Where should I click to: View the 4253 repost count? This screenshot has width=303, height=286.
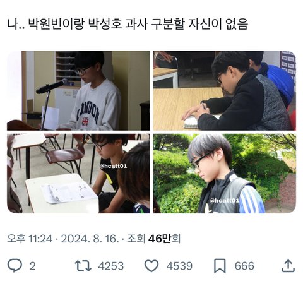(111, 266)
